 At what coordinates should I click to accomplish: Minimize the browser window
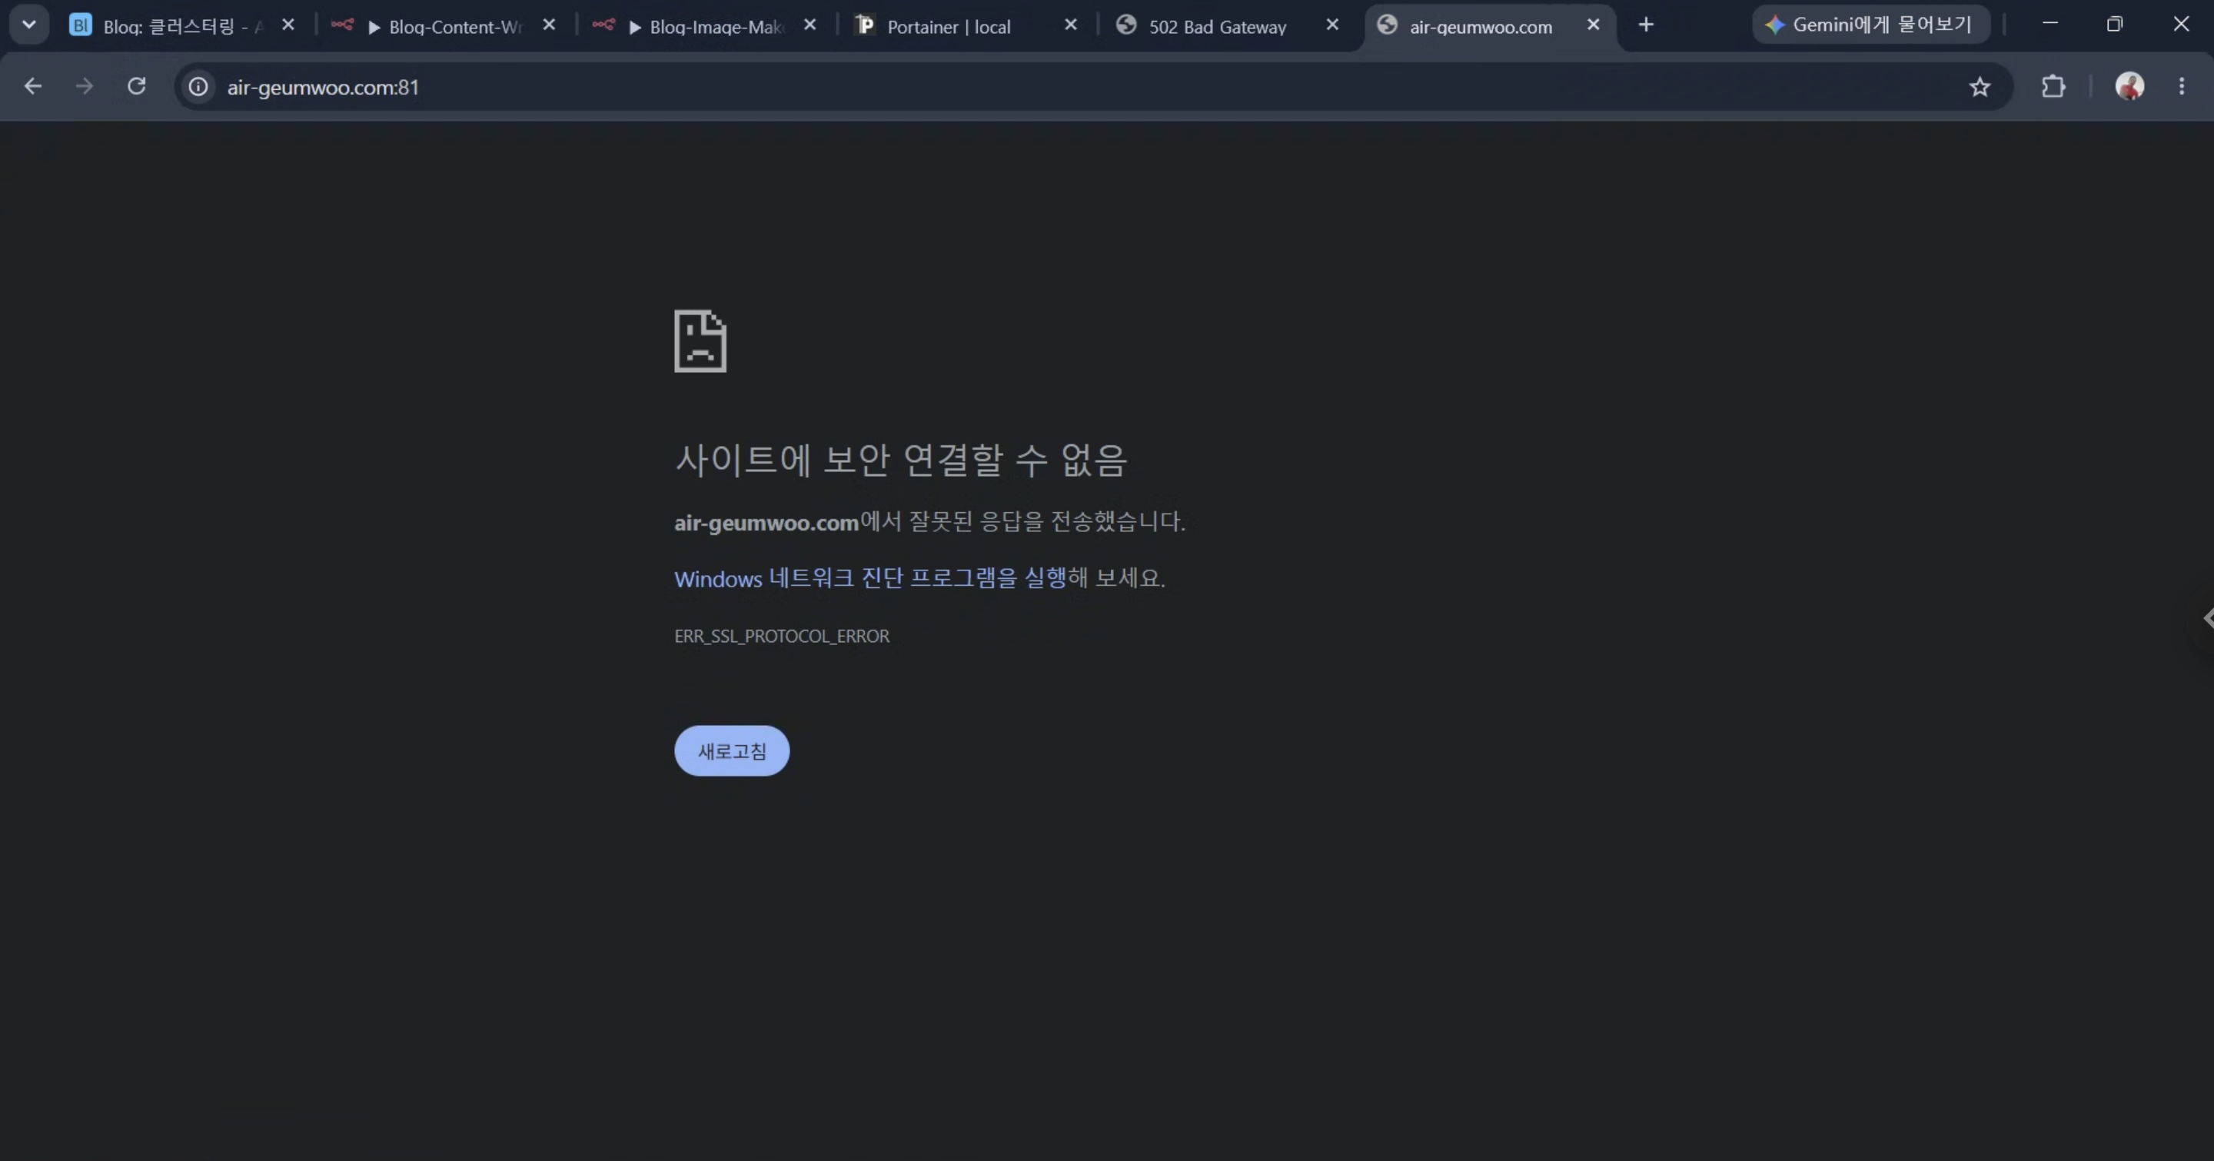pyautogui.click(x=2049, y=25)
